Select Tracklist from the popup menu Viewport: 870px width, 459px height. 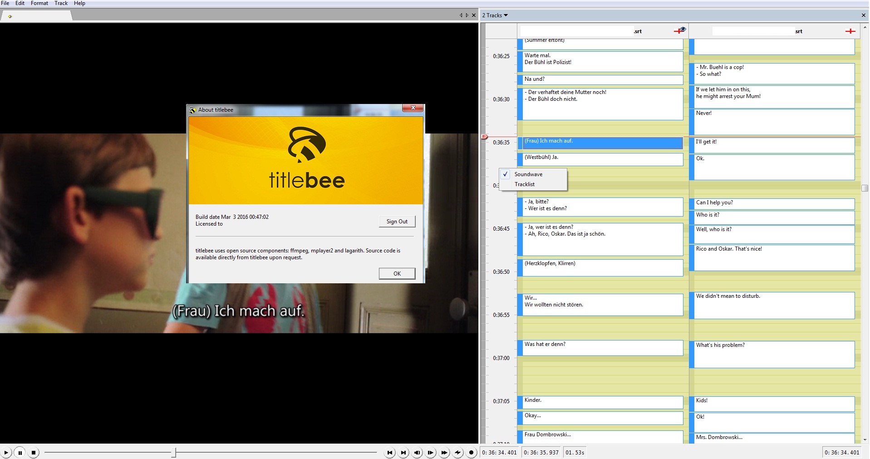[525, 184]
